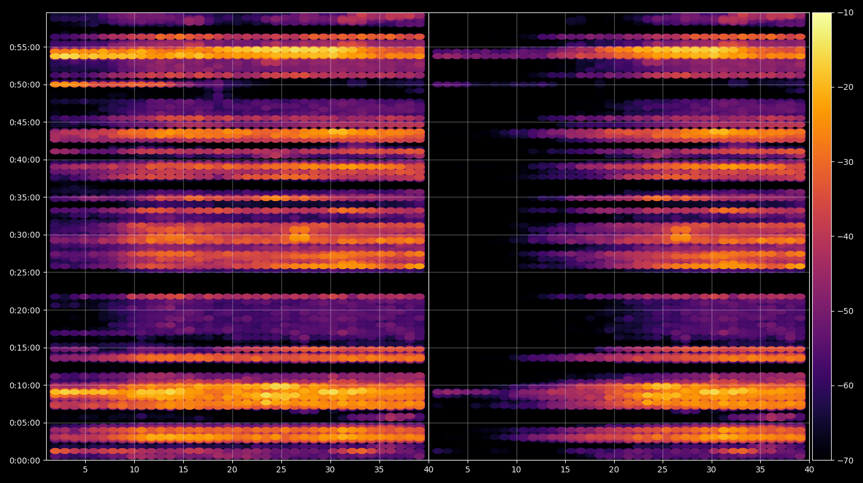863x483 pixels.
Task: Click x-axis label 15 under the left heatmap
Action: coord(183,470)
